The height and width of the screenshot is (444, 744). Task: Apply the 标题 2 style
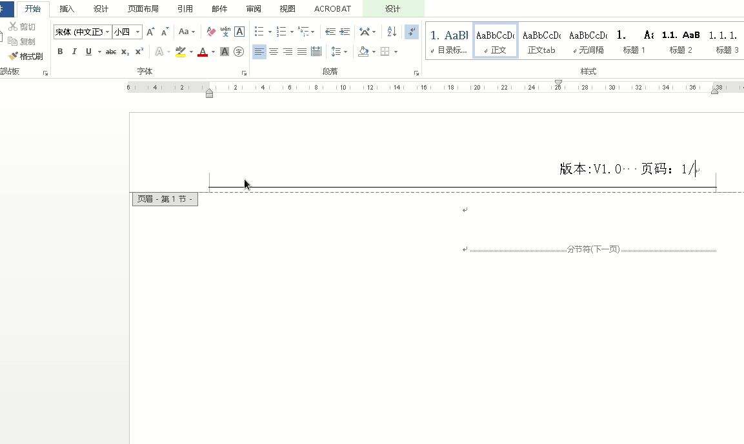(680, 41)
